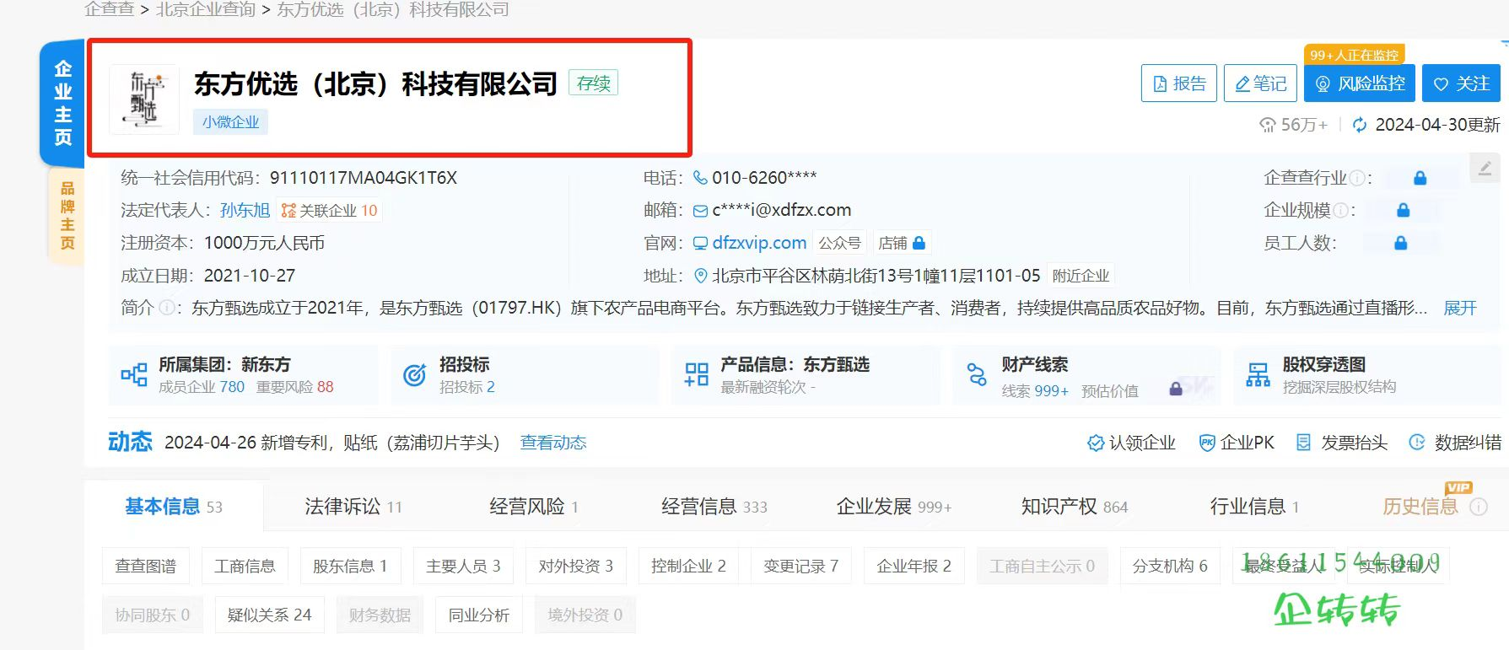Open 企业主页 side tab
Viewport: 1509px width, 650px height.
(62, 103)
